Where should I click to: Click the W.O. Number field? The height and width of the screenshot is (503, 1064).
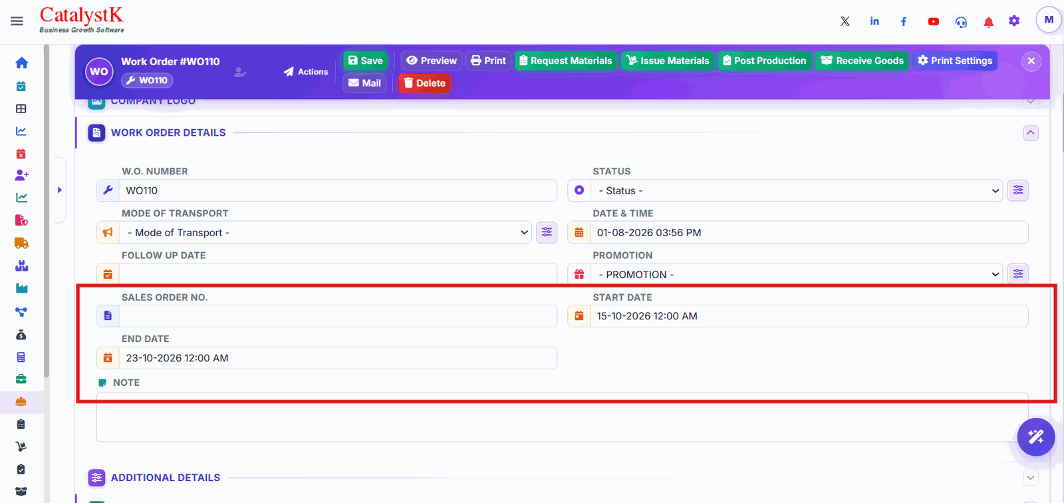pos(338,191)
